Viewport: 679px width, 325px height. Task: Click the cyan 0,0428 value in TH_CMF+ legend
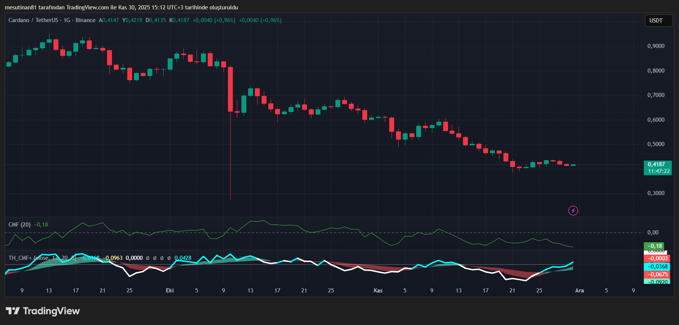183,258
